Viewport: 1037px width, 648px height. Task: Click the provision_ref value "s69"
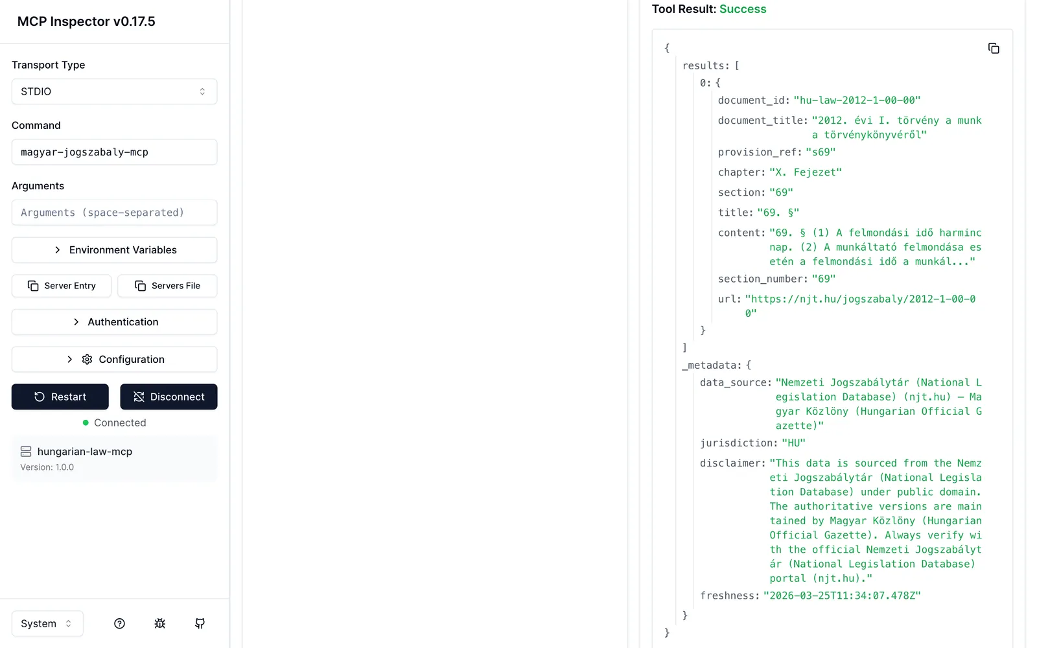click(821, 152)
